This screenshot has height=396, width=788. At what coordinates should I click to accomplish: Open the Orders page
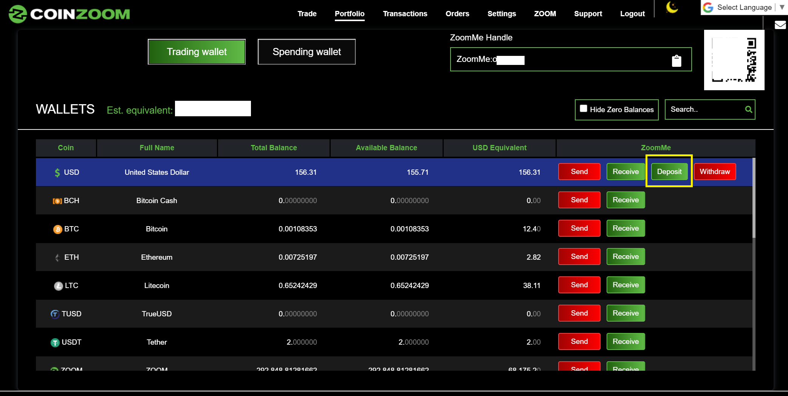tap(457, 14)
